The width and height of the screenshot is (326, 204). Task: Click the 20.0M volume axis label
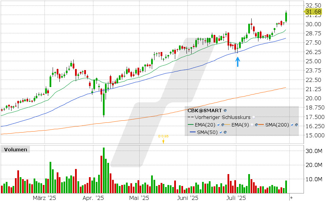(314, 165)
